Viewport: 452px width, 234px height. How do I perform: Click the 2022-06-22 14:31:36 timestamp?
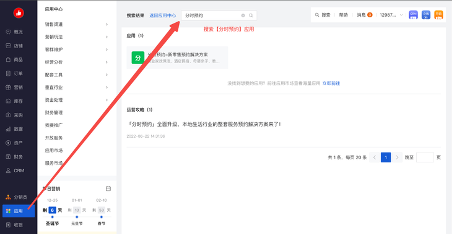(x=146, y=136)
